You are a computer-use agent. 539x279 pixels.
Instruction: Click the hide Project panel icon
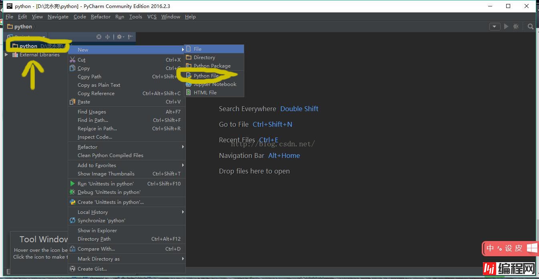coord(130,37)
